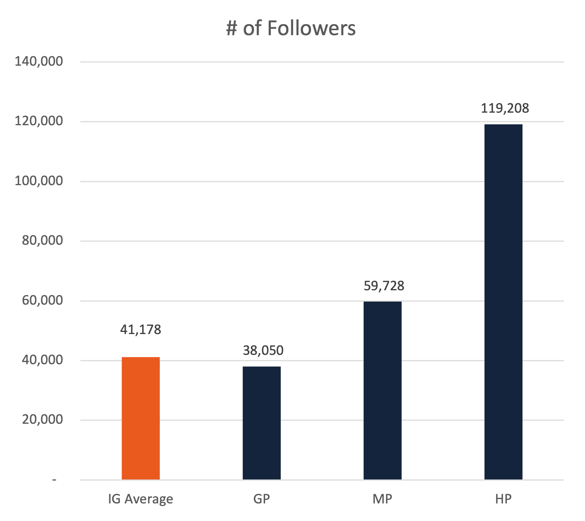
Task: Select the tallest bar for HP
Action: (503, 301)
